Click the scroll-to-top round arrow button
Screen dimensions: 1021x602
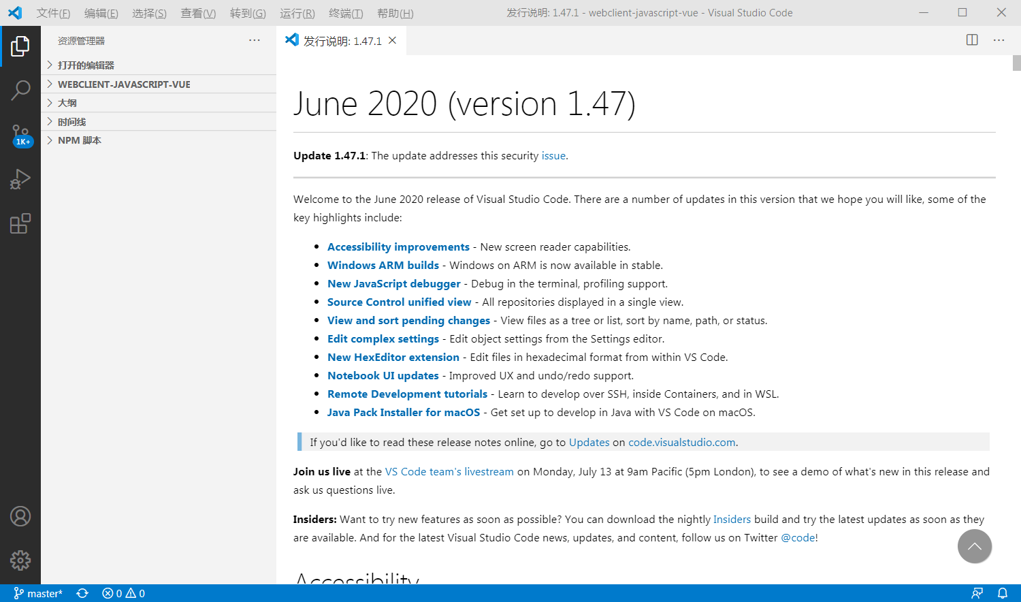(x=975, y=546)
